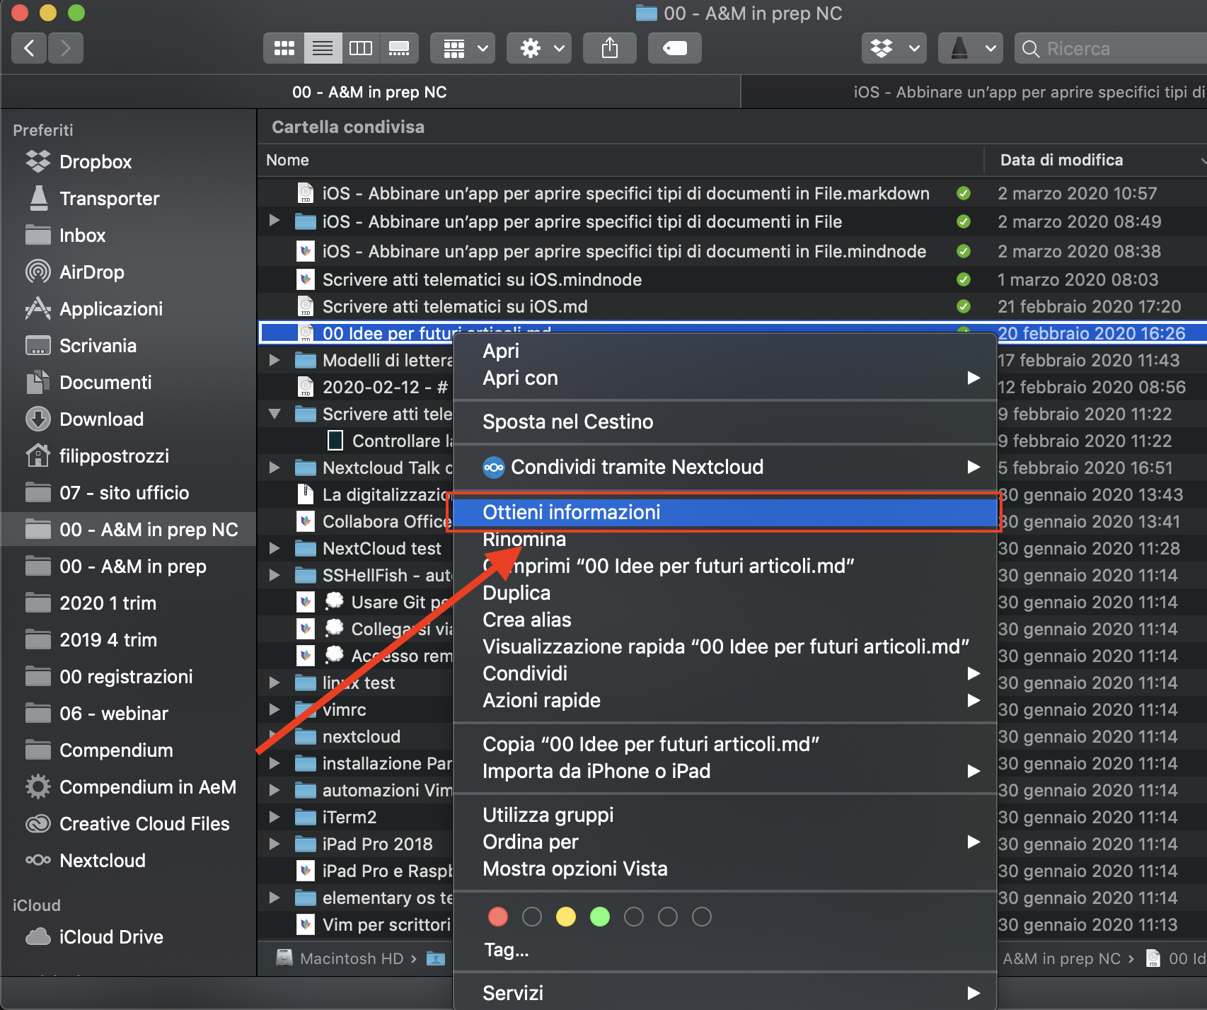Open iCloud Drive in the sidebar
Image resolution: width=1207 pixels, height=1010 pixels.
(x=111, y=937)
